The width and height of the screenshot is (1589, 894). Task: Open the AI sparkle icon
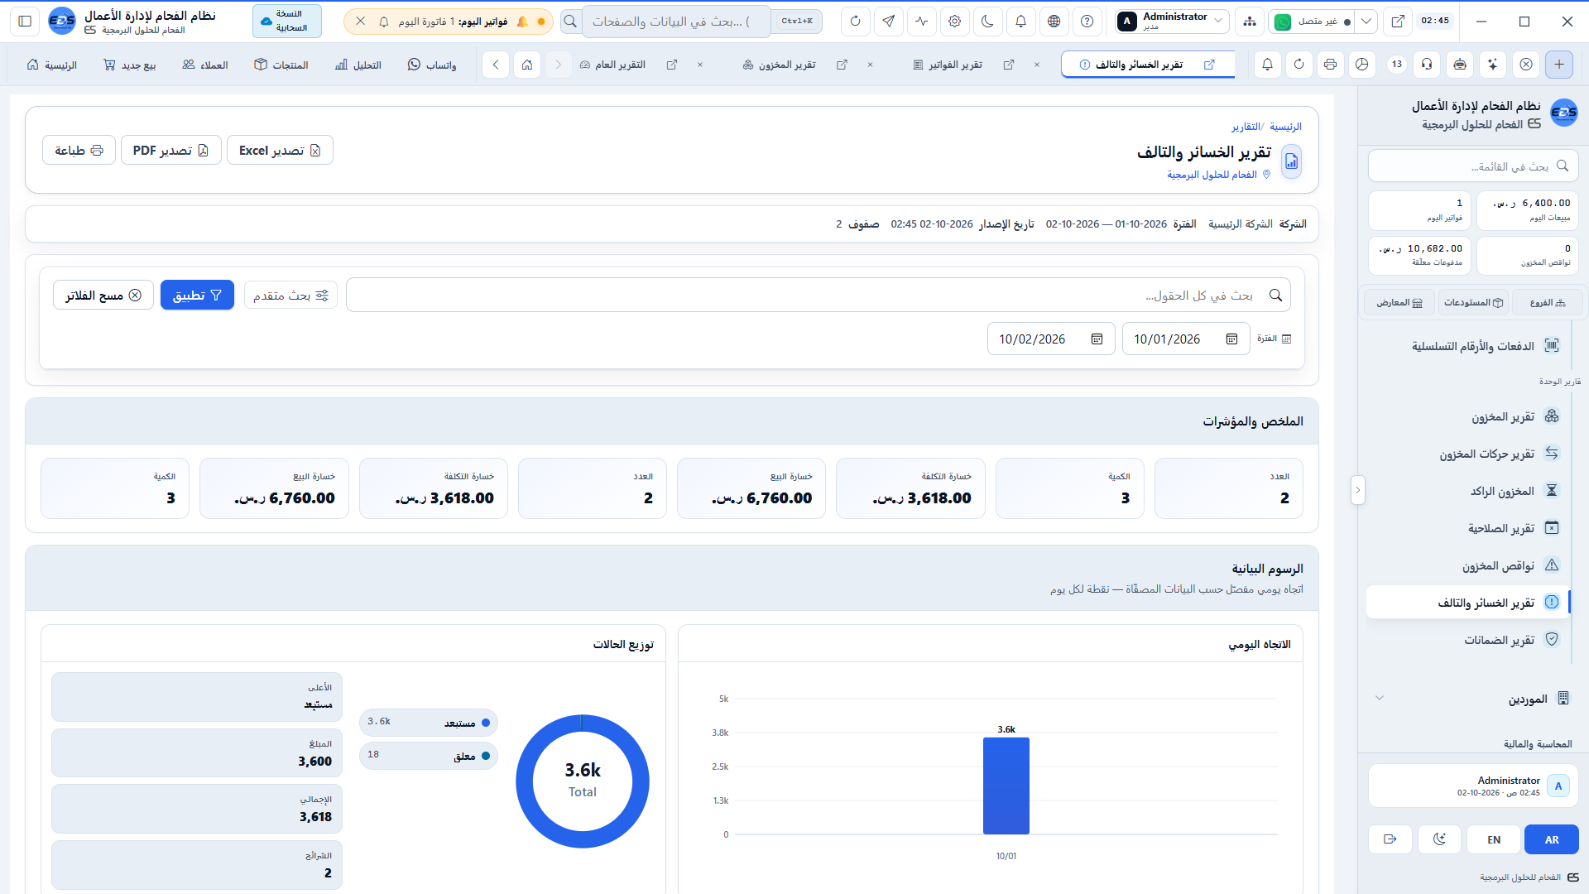coord(1492,65)
